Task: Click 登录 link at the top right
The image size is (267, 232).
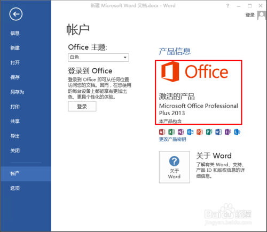Action: coord(250,15)
